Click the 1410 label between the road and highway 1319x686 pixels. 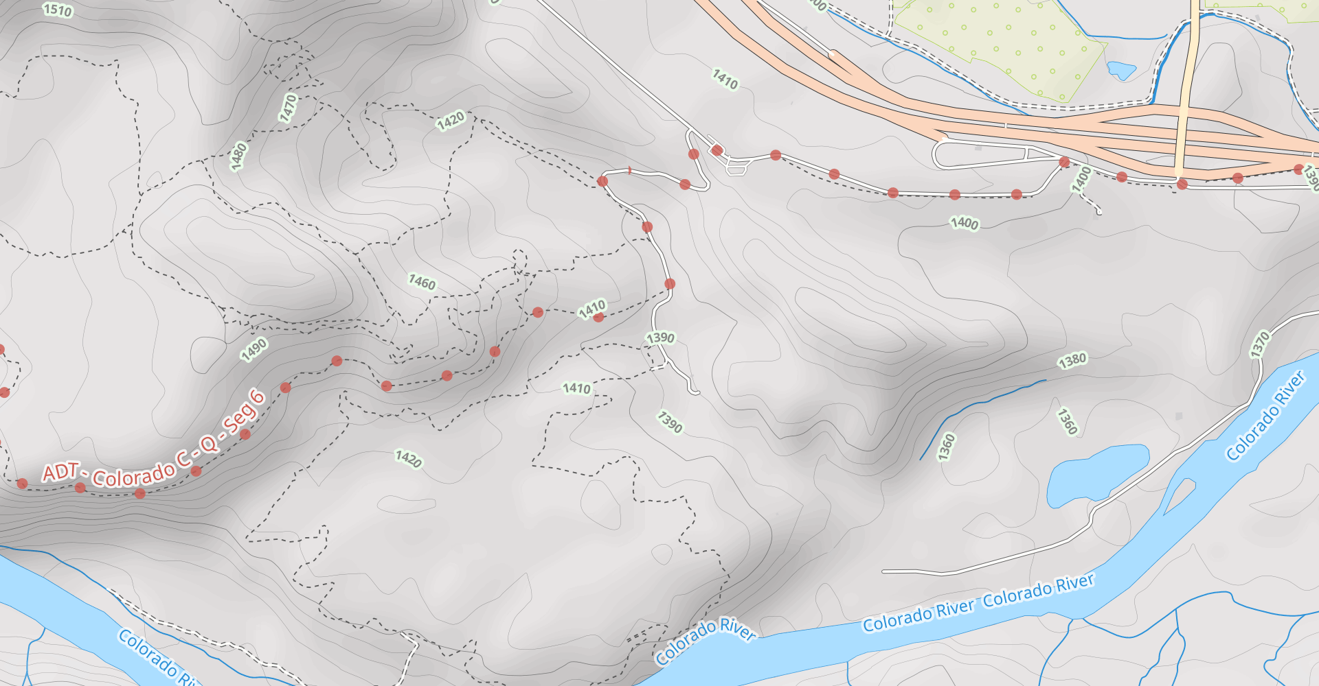pyautogui.click(x=725, y=80)
